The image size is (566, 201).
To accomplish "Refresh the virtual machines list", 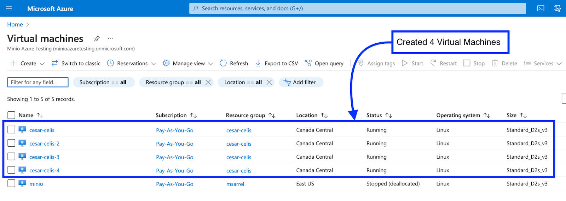I will [234, 63].
